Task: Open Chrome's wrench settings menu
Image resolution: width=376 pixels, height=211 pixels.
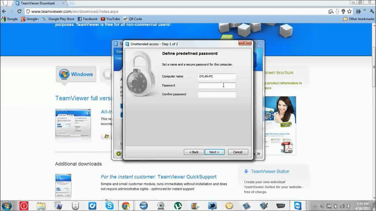Action: [372, 11]
